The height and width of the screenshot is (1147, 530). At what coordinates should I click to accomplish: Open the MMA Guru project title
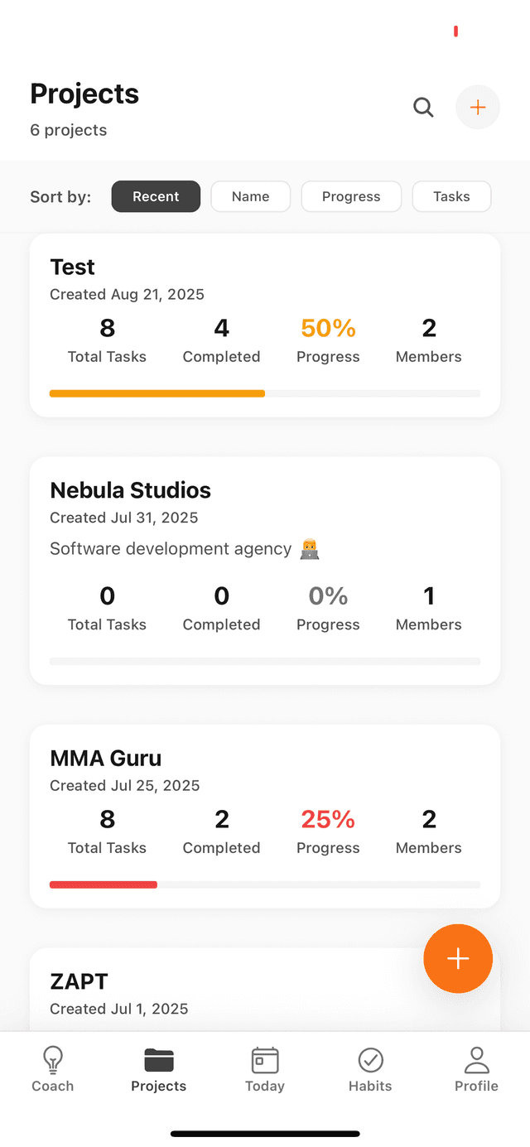point(106,758)
